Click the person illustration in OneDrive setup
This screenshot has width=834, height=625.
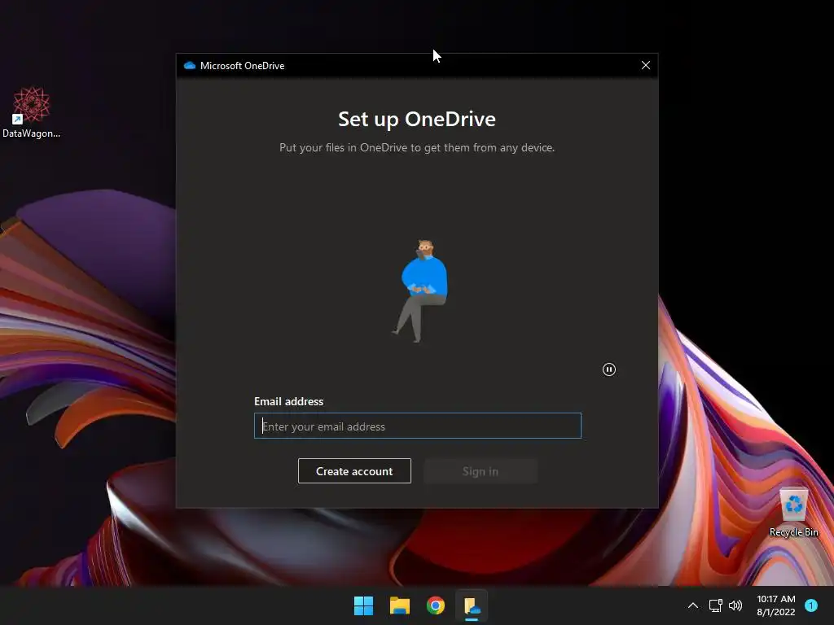[421, 291]
